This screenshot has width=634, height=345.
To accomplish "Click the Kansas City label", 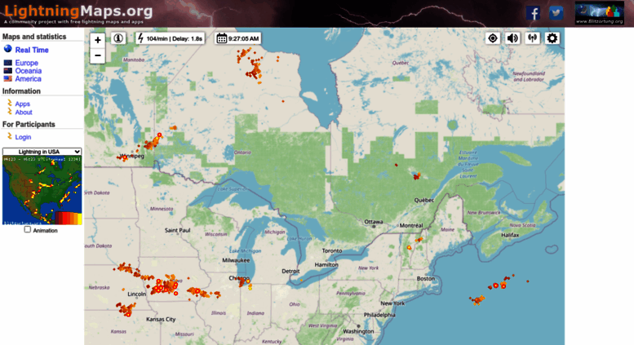I will [161, 319].
